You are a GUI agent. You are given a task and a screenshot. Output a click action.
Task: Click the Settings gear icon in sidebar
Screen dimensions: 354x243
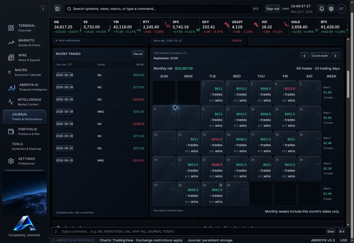(11, 161)
